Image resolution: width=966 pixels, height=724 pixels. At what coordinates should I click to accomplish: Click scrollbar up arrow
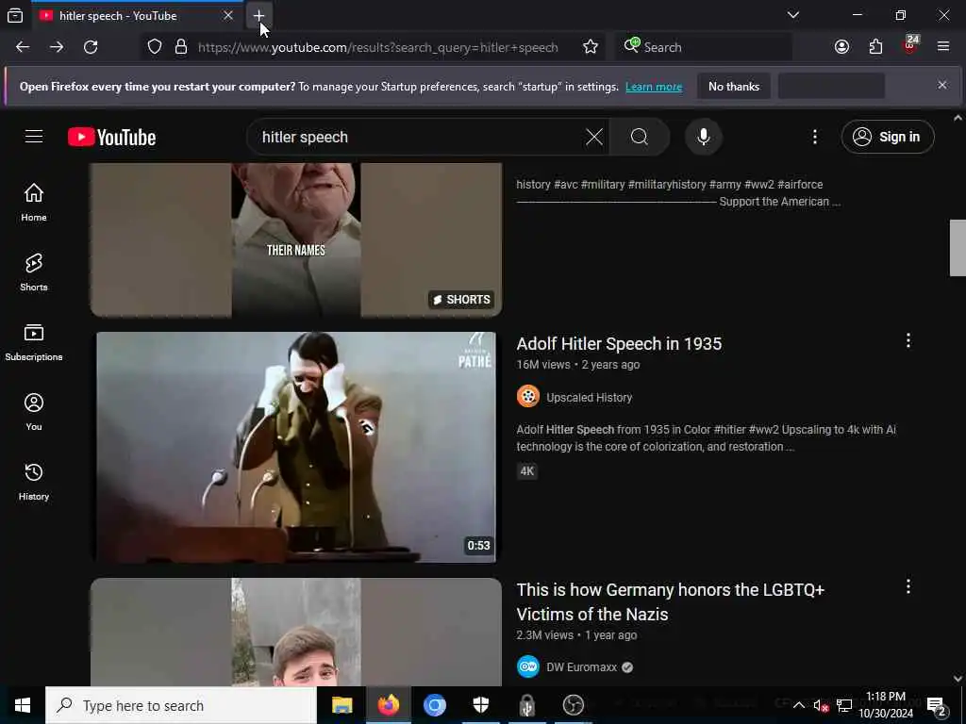pos(958,118)
